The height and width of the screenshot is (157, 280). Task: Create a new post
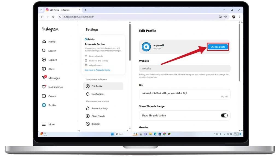(x=49, y=96)
